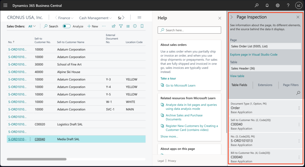305x167 pixels.
Task: Open the LC user account avatar
Action: 298,5
